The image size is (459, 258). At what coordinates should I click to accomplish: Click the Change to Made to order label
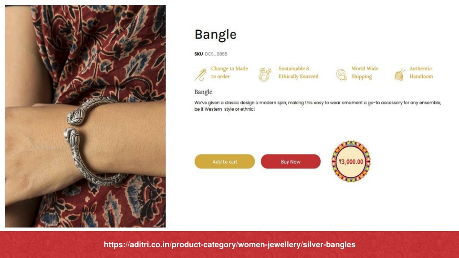[230, 73]
